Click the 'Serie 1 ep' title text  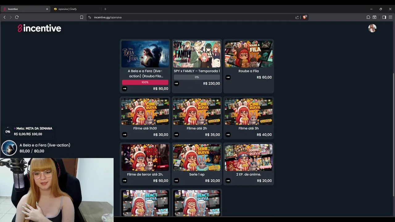(x=197, y=175)
